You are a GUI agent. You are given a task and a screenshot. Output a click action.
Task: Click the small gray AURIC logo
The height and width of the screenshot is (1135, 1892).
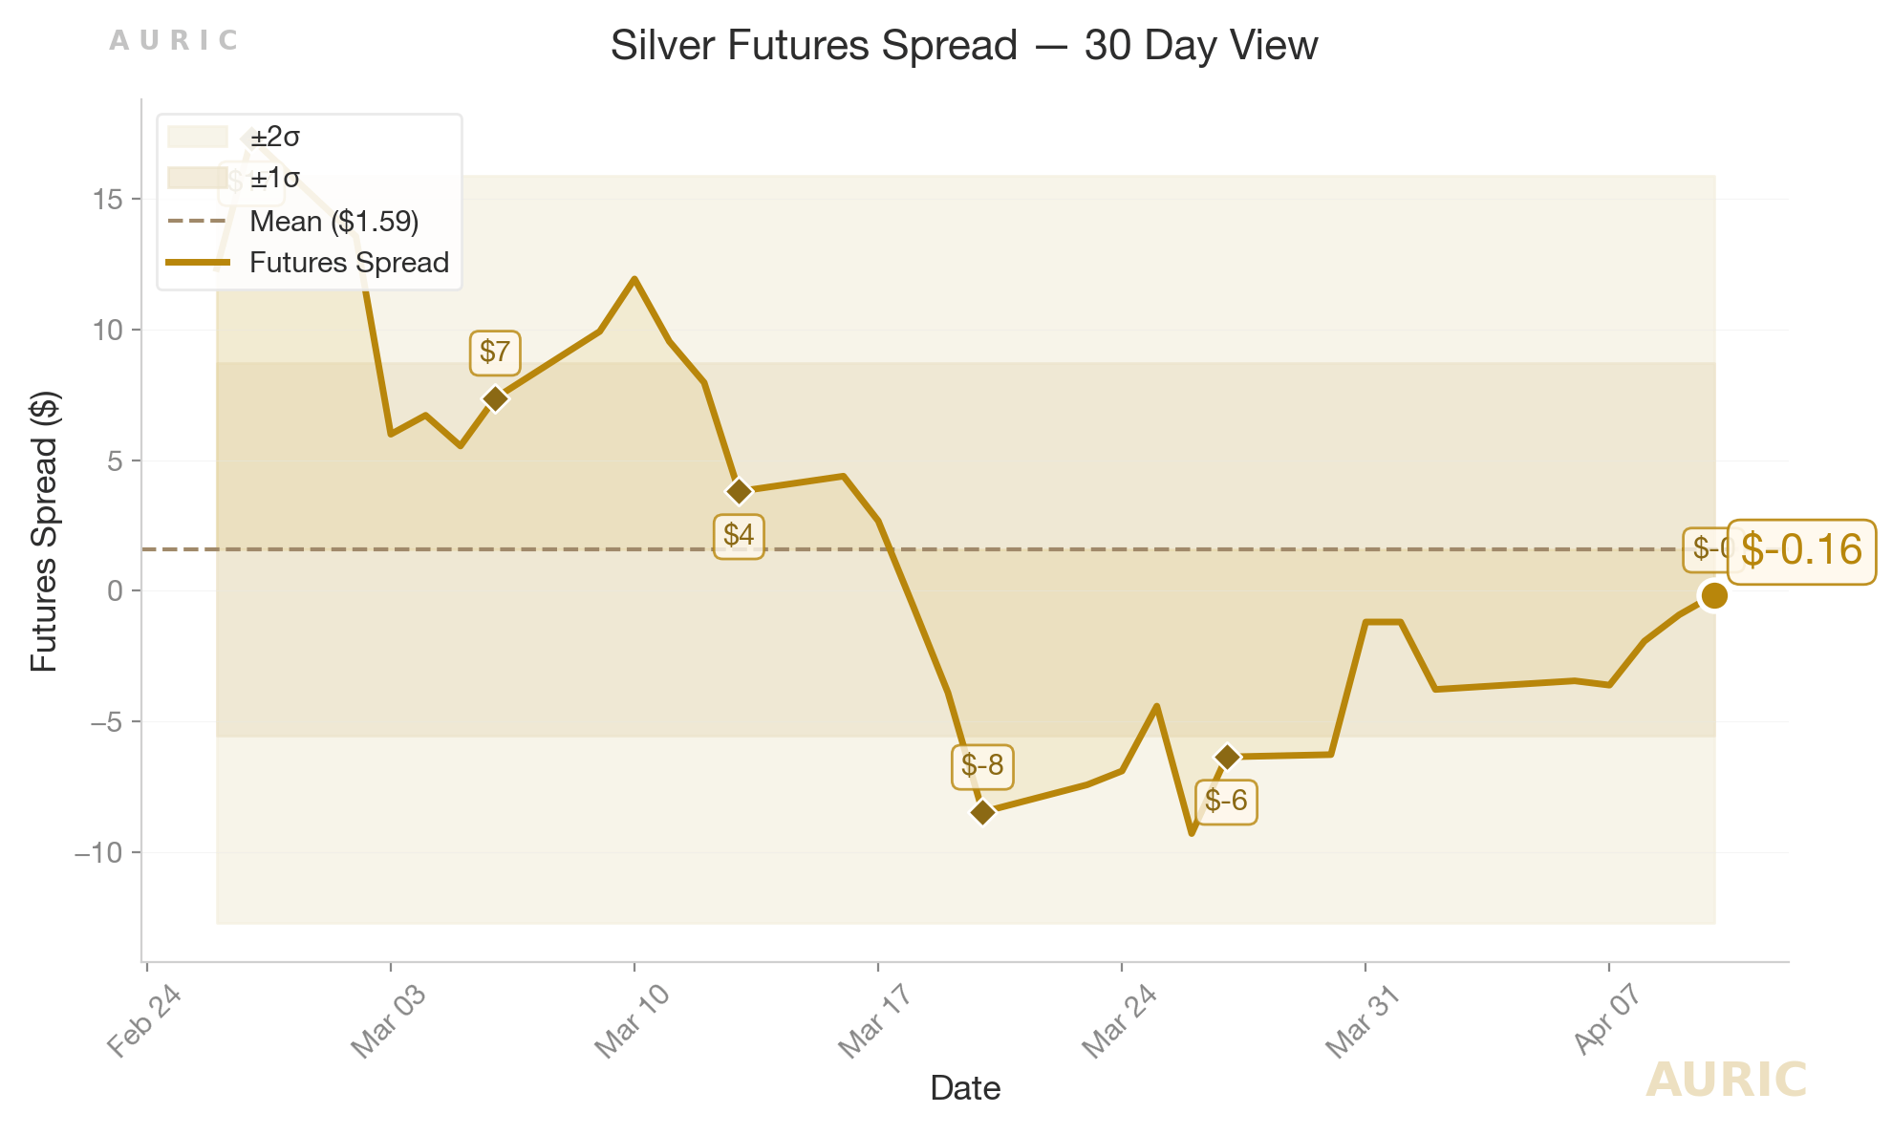pos(173,41)
